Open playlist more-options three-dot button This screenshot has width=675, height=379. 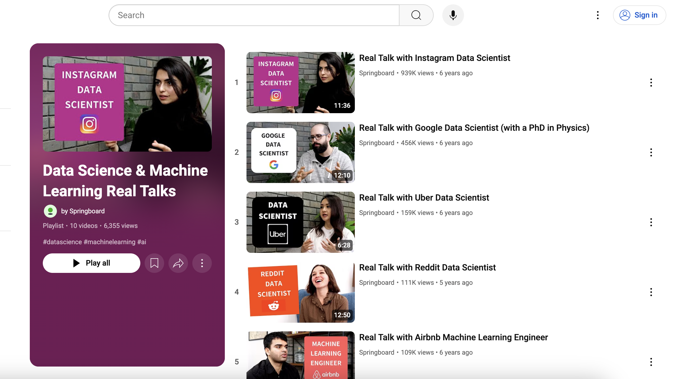click(202, 263)
